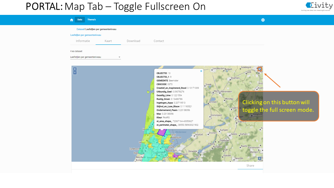Click the st_perimeter_shape_ value row

(x=177, y=125)
